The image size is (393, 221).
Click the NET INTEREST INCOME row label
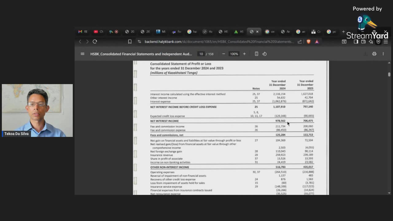[164, 121]
